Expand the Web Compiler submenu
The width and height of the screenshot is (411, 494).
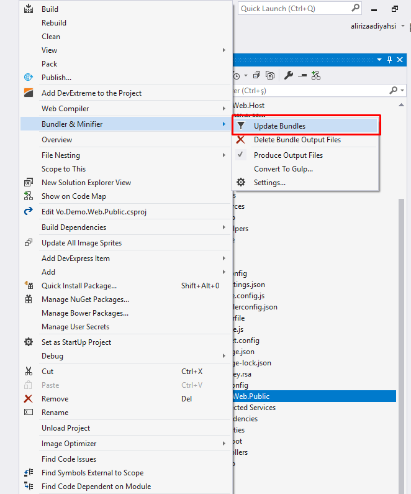[x=224, y=108]
